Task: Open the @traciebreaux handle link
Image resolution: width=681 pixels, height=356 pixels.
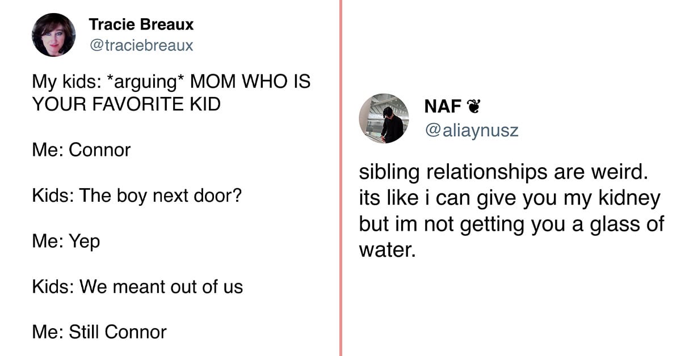Action: (x=141, y=45)
